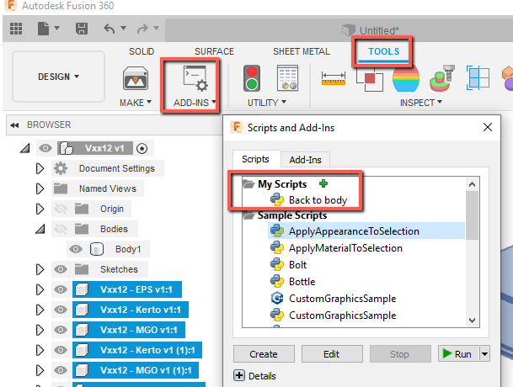Open the data panel grid icon
513x387 pixels.
16,29
